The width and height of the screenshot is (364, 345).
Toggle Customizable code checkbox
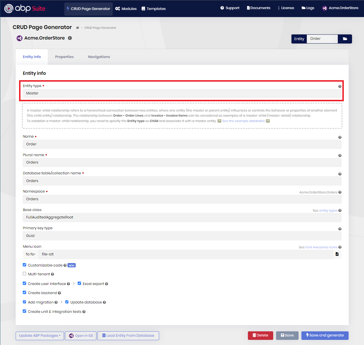point(24,265)
